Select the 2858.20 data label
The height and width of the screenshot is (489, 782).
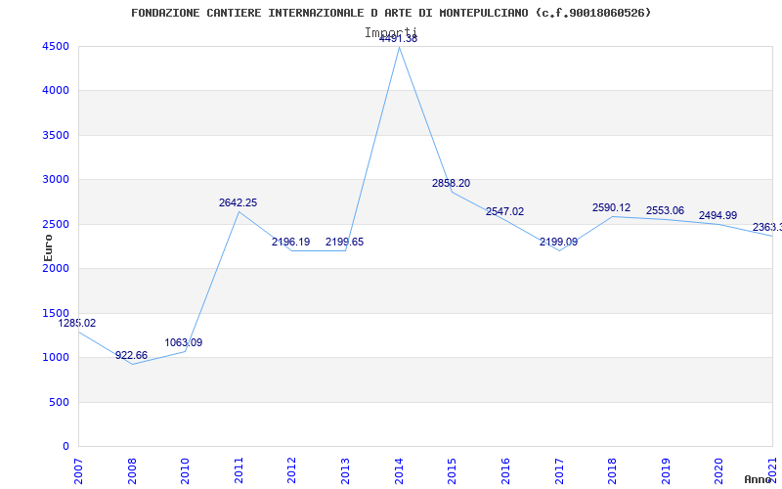[451, 184]
